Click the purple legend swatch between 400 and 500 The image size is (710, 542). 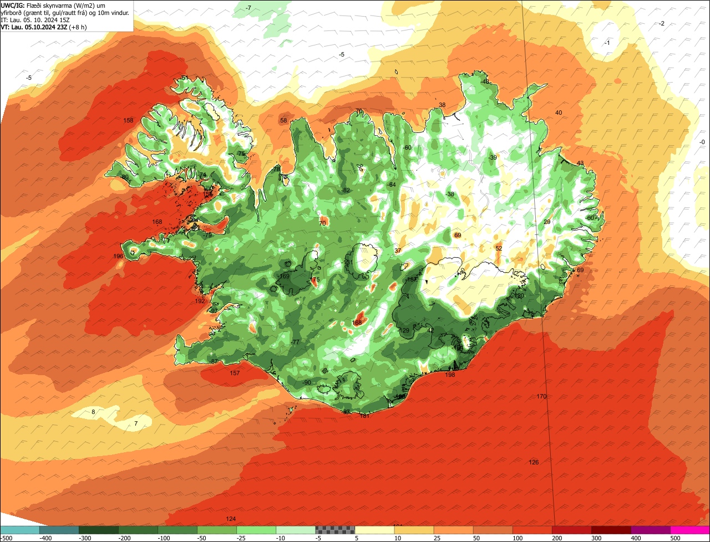point(650,530)
